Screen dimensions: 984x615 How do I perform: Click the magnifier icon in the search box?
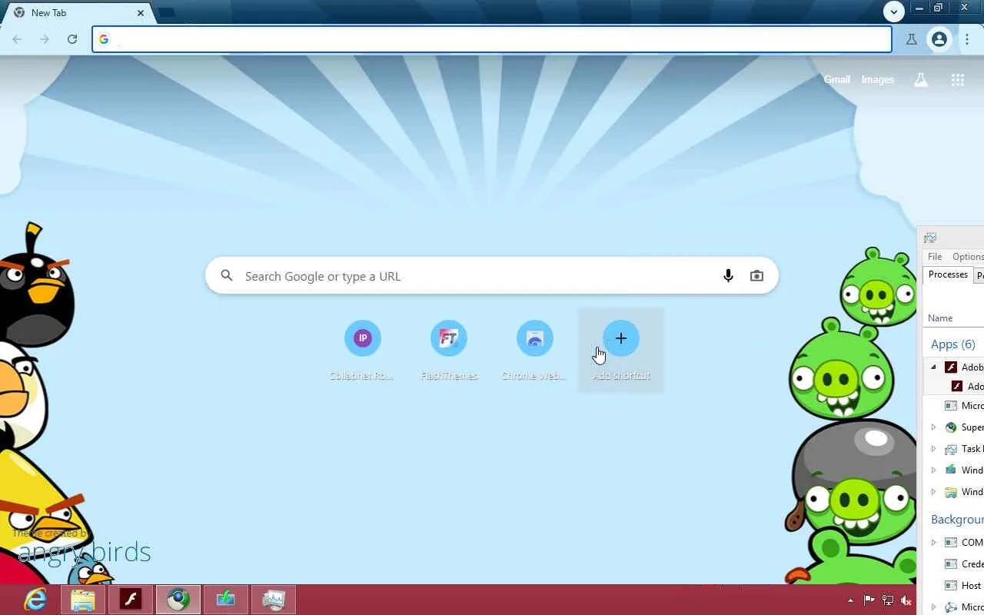coord(227,276)
